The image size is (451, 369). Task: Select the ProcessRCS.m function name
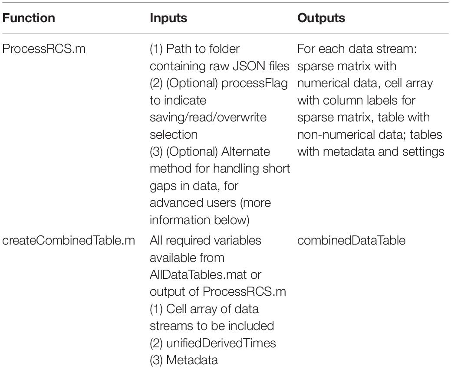coord(44,49)
